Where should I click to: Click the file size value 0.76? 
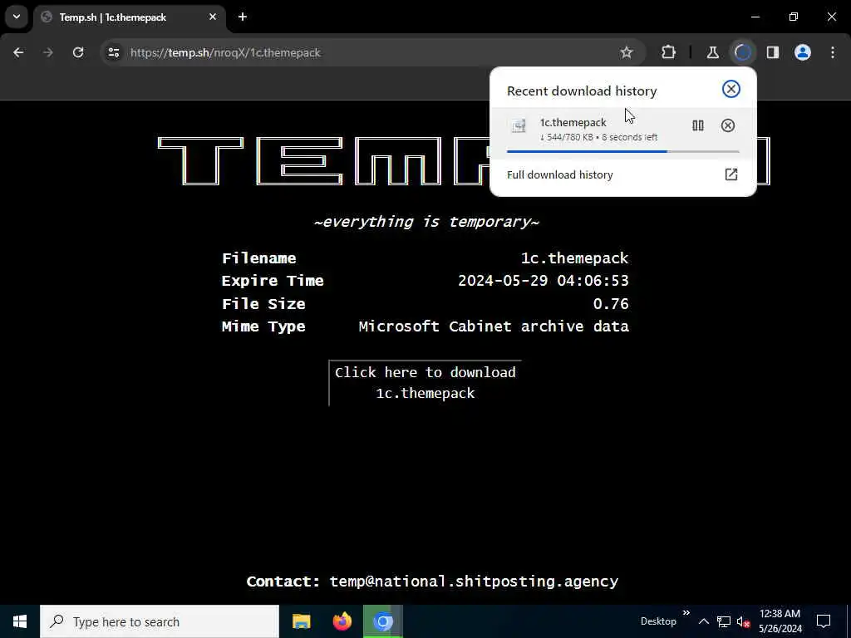pyautogui.click(x=611, y=303)
